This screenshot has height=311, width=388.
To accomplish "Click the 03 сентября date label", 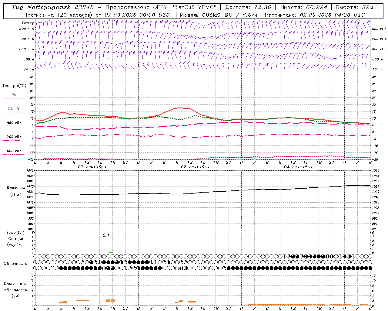I will [x=195, y=167].
